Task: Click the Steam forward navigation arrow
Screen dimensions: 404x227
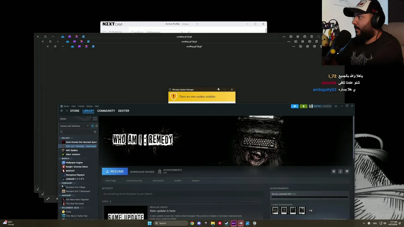Action: click(x=67, y=111)
